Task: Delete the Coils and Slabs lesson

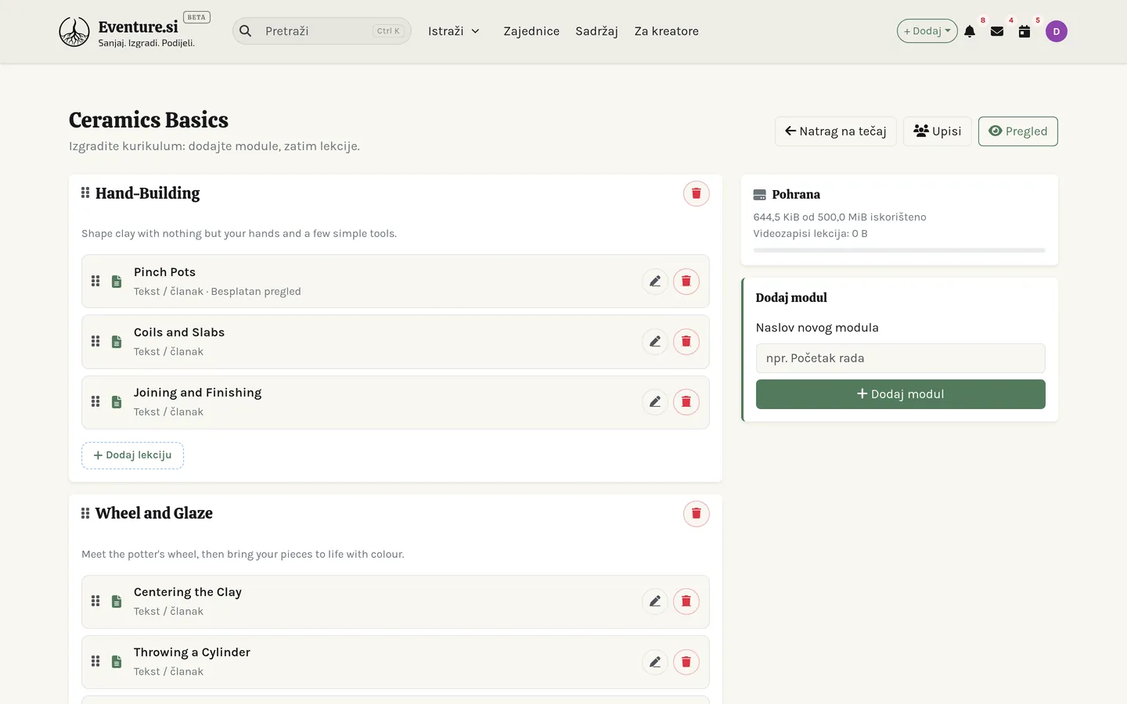Action: [x=686, y=342]
